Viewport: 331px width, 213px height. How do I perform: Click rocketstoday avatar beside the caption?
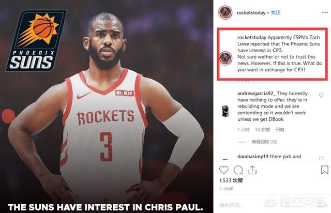[225, 58]
